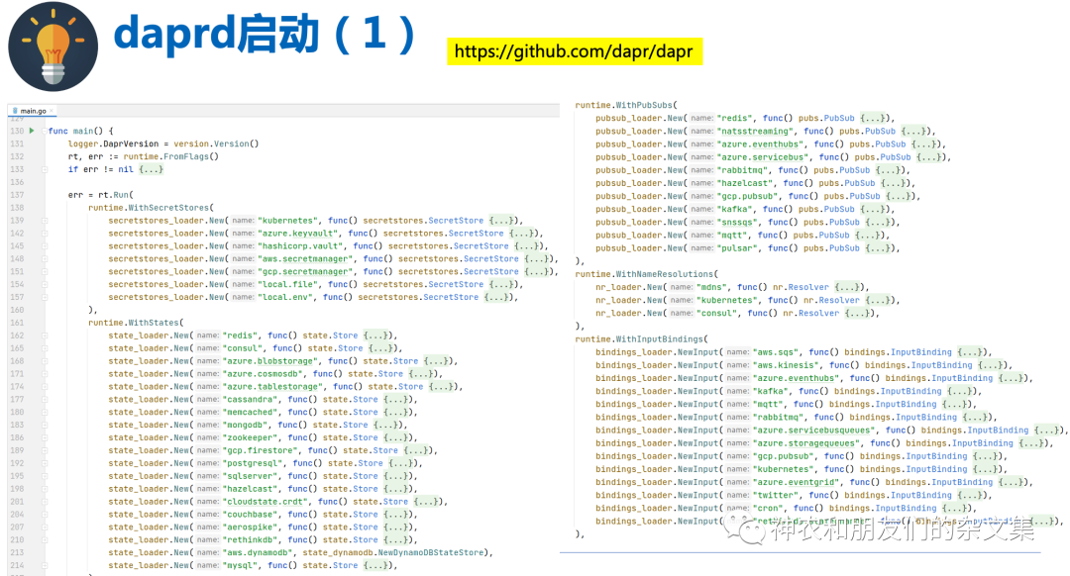Click the green run arrow beside func main
Viewport: 1070px width, 576px height.
32,131
